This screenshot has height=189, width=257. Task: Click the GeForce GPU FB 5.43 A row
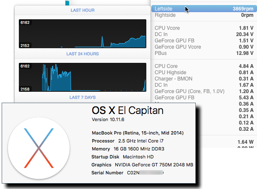coord(204,98)
